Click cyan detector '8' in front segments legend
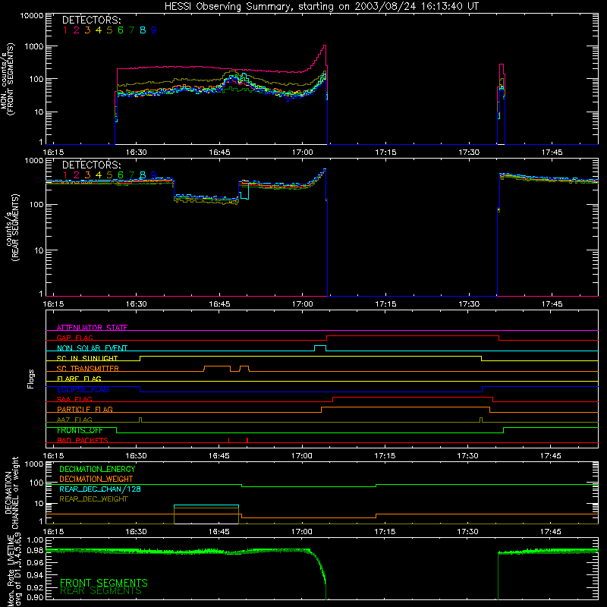Image resolution: width=607 pixels, height=607 pixels. point(143,30)
